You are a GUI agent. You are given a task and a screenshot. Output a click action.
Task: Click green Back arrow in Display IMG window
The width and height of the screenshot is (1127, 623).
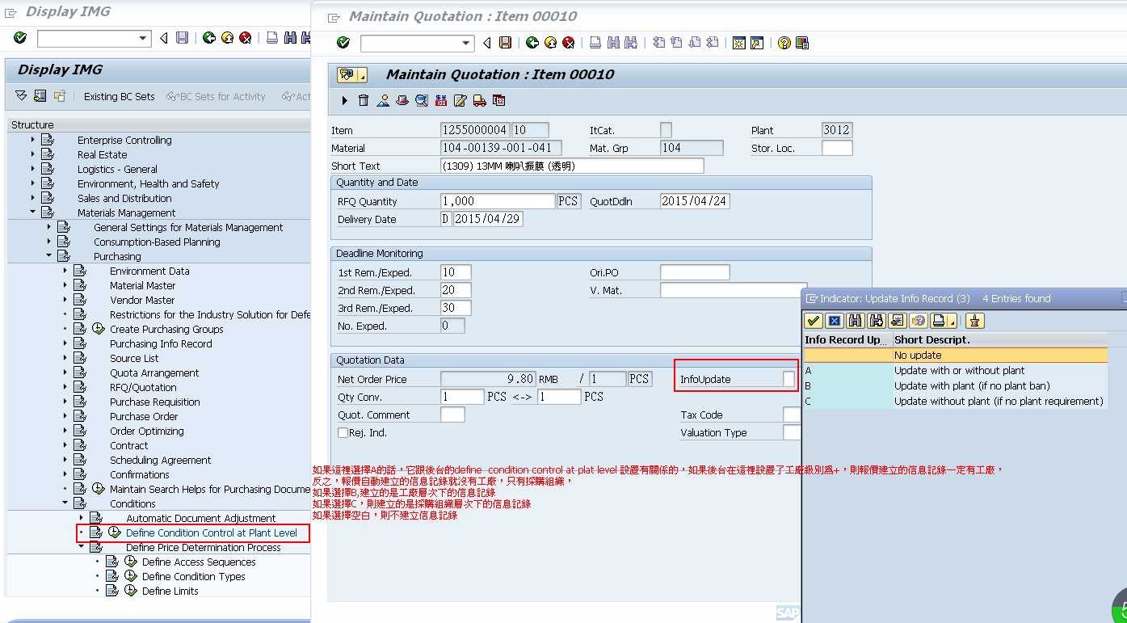[x=209, y=38]
